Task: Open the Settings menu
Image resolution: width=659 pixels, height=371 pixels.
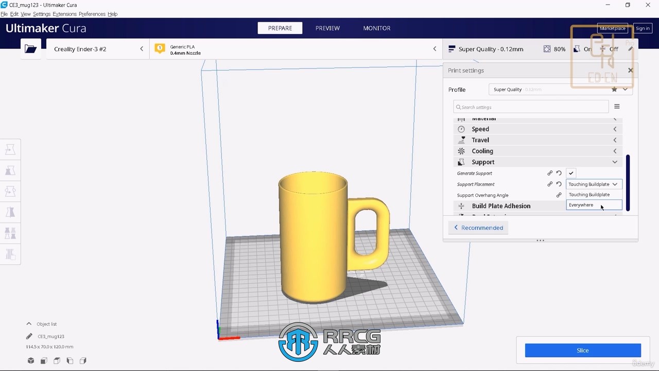Action: point(42,14)
